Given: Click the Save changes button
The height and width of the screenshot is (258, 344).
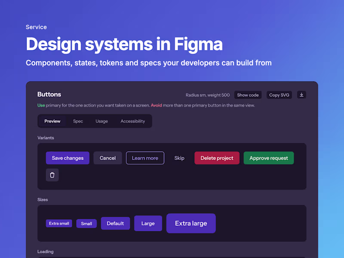Looking at the screenshot, I should 68,158.
